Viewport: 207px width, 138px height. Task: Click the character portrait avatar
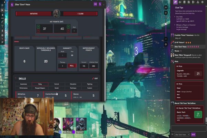(57, 13)
